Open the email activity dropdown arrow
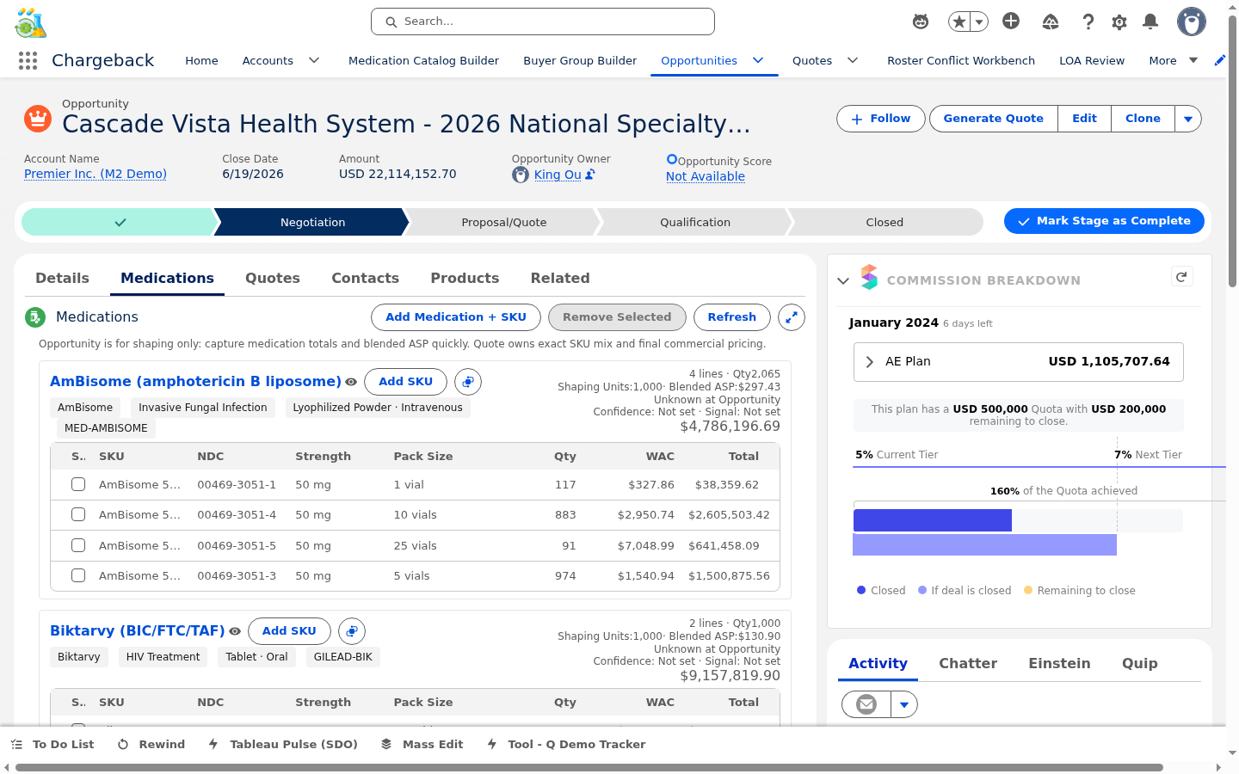Viewport: 1239px width, 774px height. [904, 704]
